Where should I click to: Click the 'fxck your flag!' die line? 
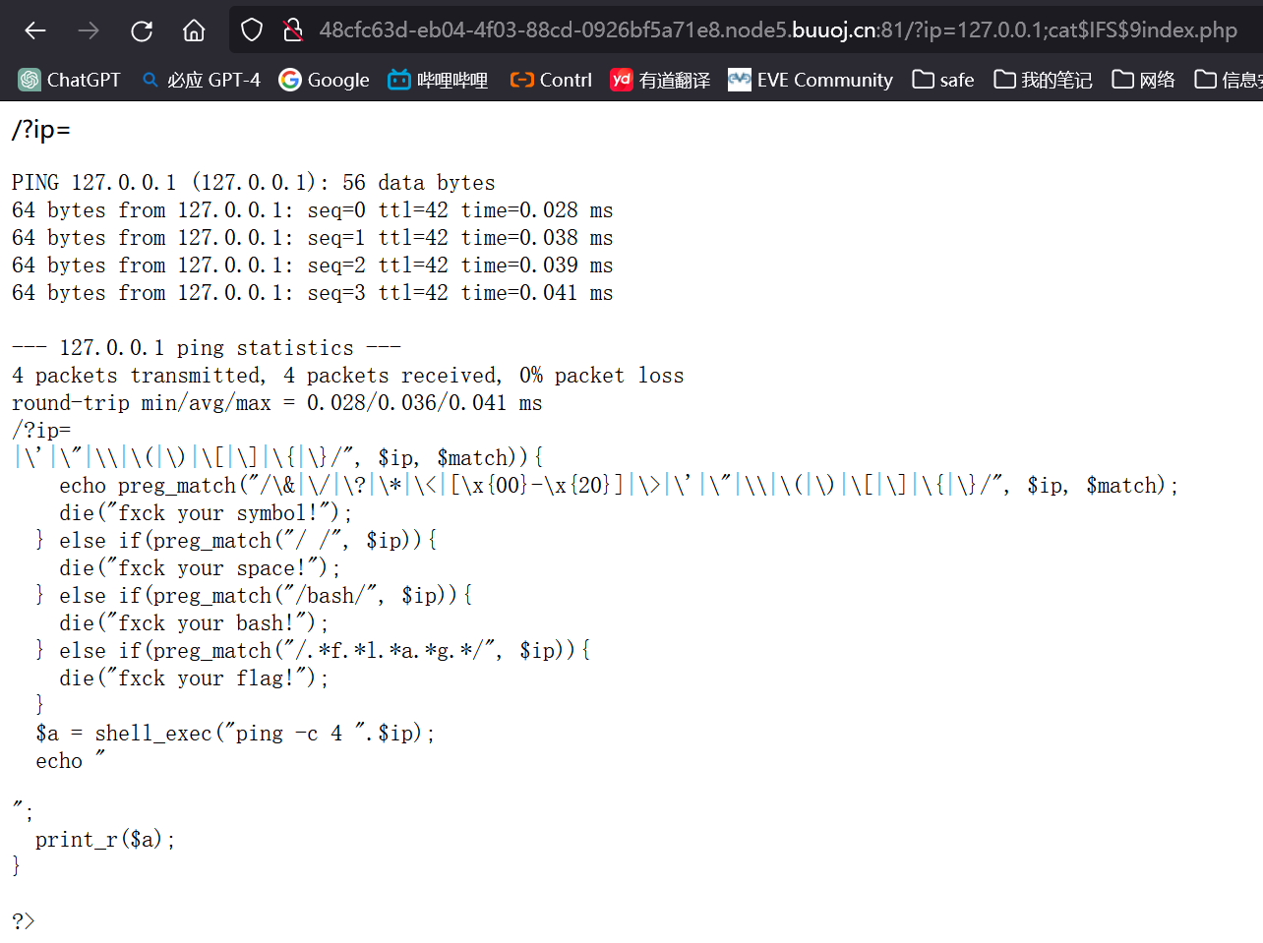pos(194,678)
